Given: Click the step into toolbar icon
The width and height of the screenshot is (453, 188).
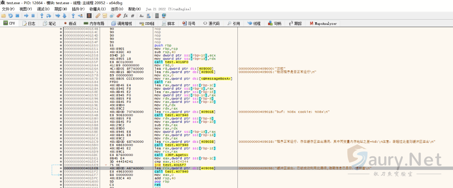Looking at the screenshot, I should (x=42, y=16).
